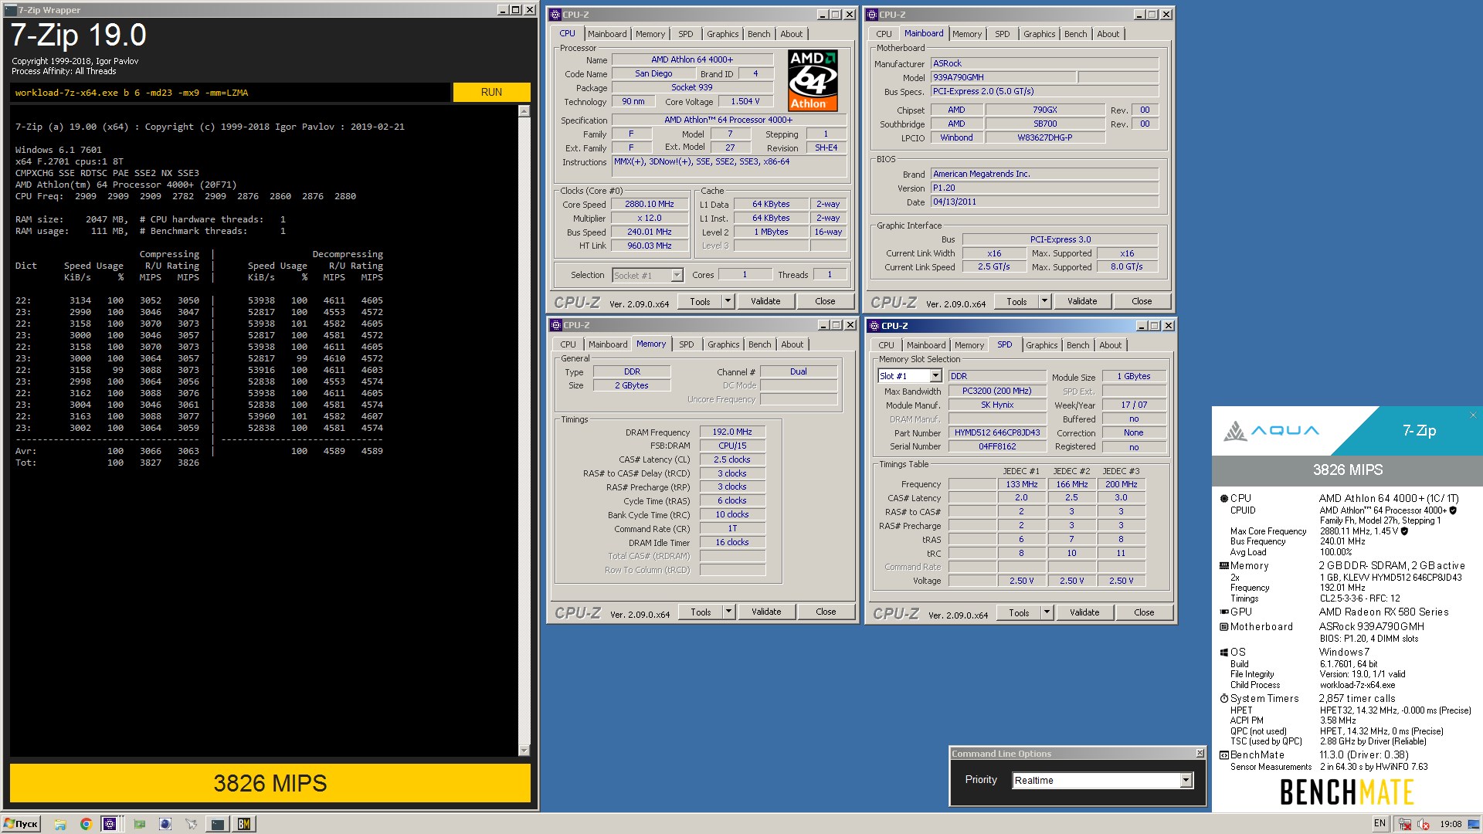Click the AMD Athlon 64 processor logo
1483x834 pixels.
[x=813, y=80]
